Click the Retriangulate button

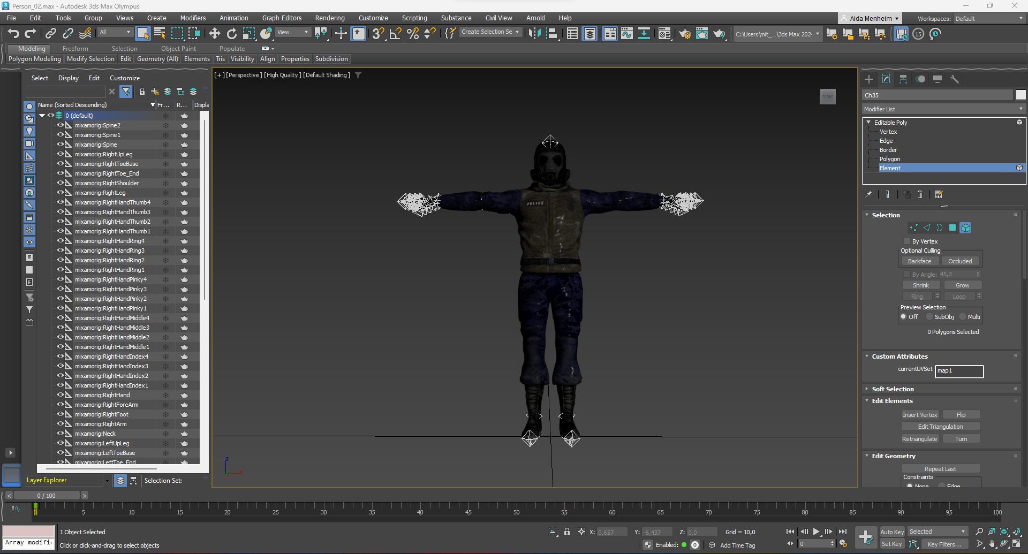click(920, 439)
